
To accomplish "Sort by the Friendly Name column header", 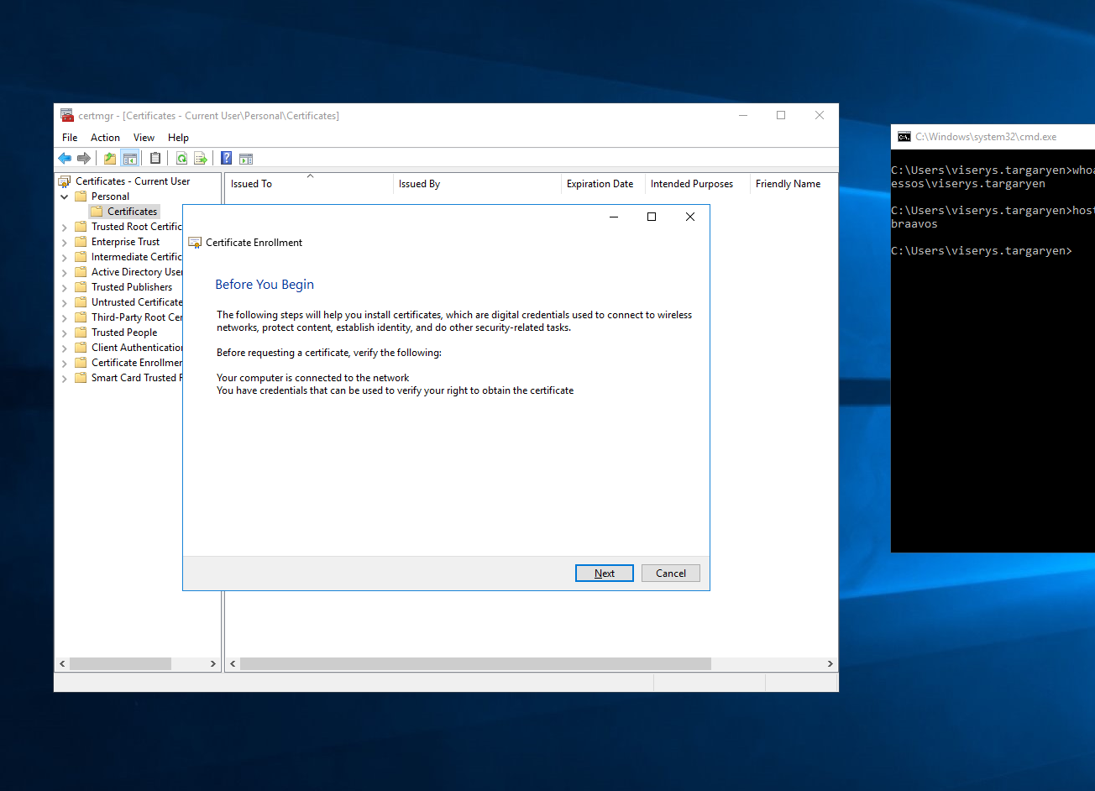I will point(794,184).
